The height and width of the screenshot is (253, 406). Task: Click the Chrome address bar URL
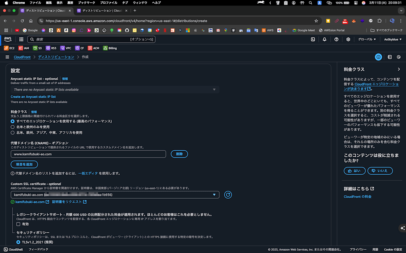tap(126, 21)
